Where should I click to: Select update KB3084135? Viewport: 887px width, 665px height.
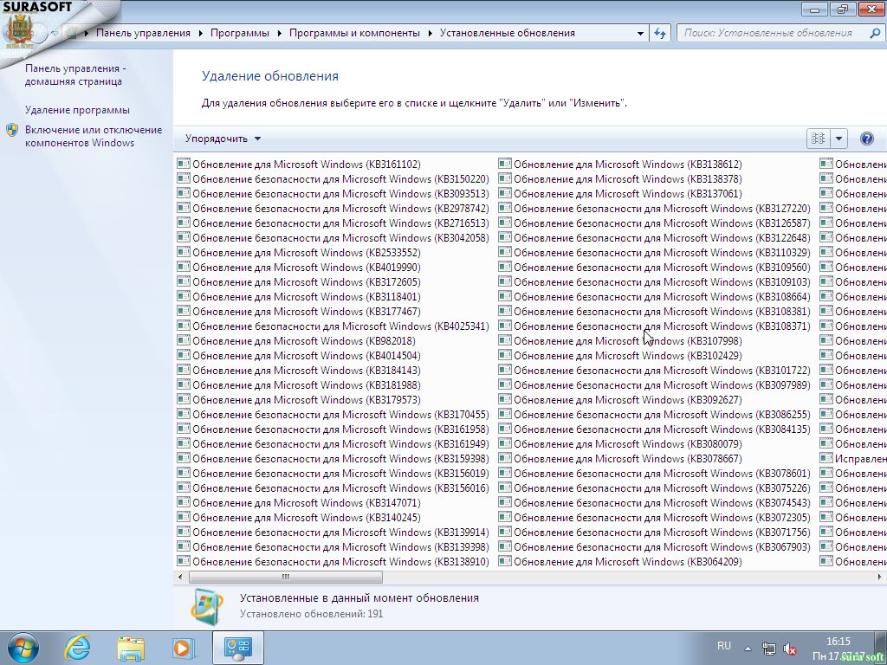[655, 429]
